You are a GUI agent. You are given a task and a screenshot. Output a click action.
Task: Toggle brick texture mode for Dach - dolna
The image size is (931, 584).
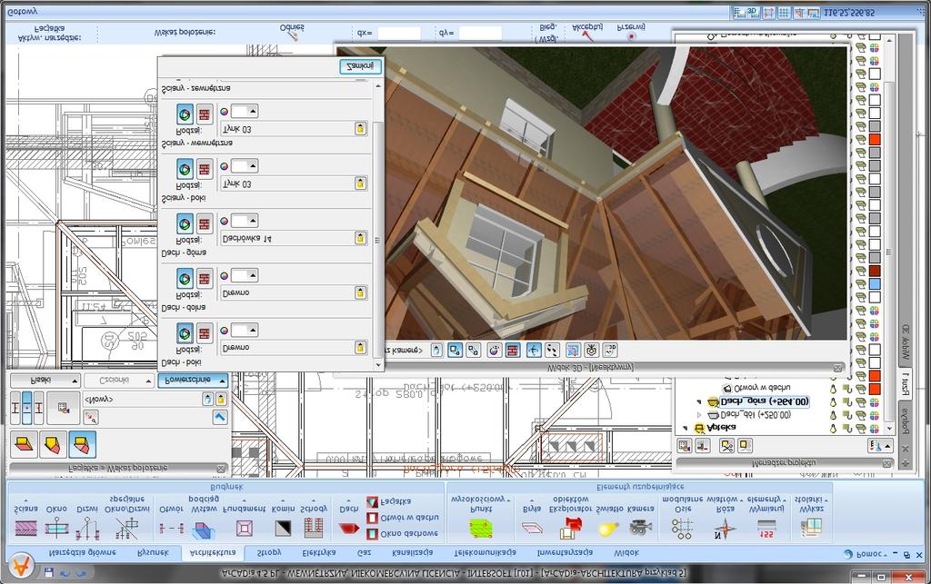205,278
